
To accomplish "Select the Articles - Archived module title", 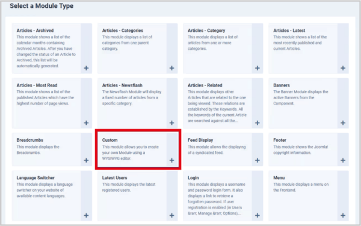I will pos(35,30).
